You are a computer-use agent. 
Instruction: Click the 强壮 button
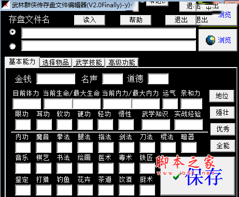(x=222, y=113)
